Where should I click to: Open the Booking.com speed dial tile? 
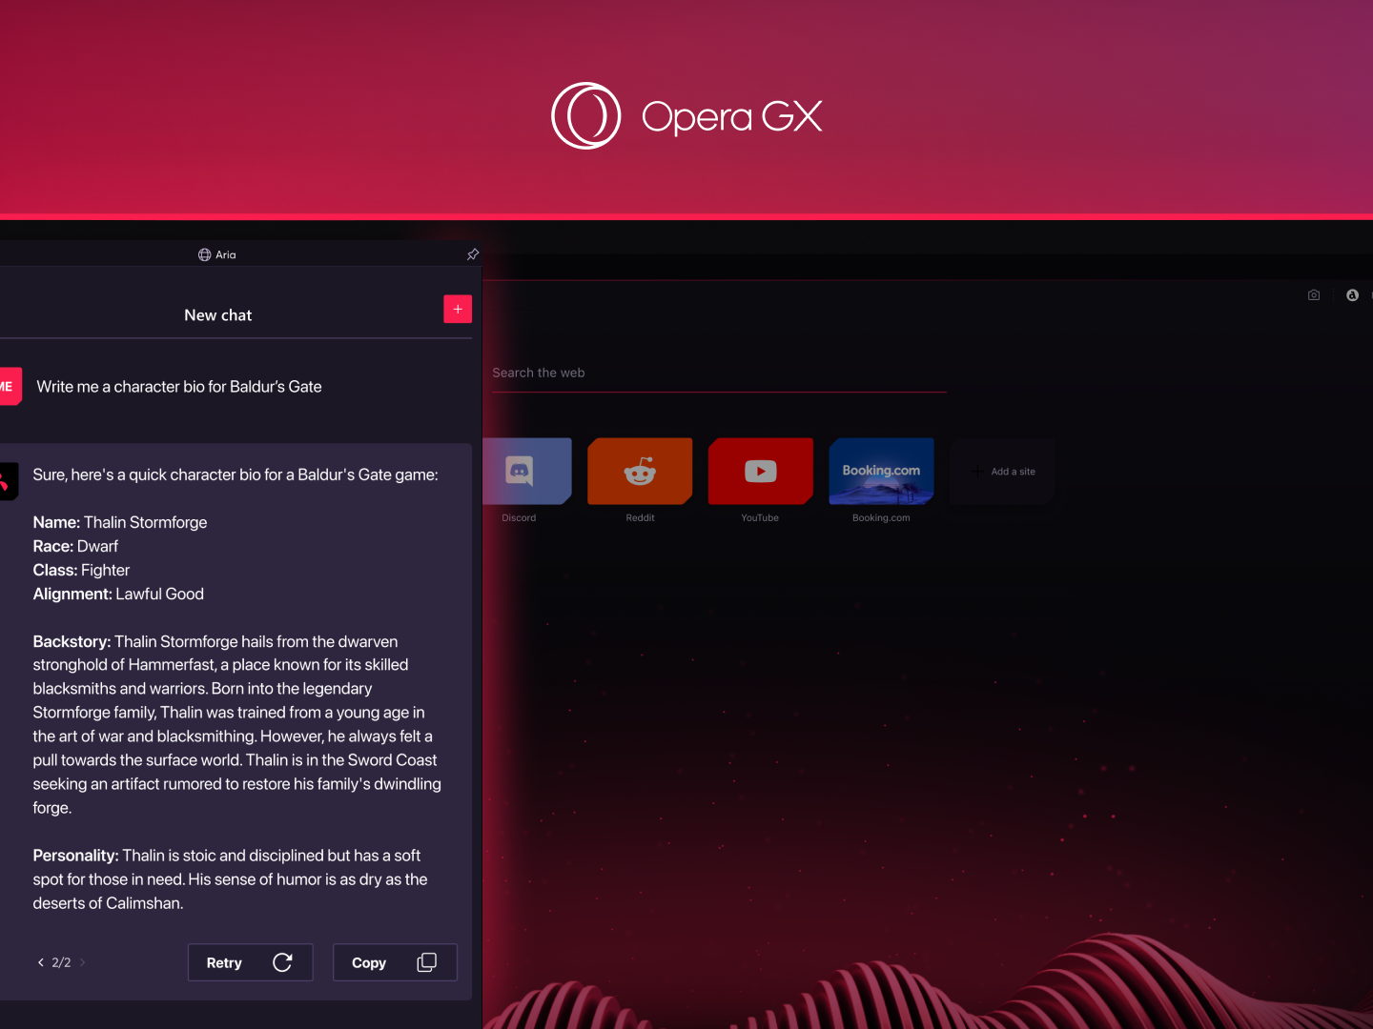tap(881, 472)
